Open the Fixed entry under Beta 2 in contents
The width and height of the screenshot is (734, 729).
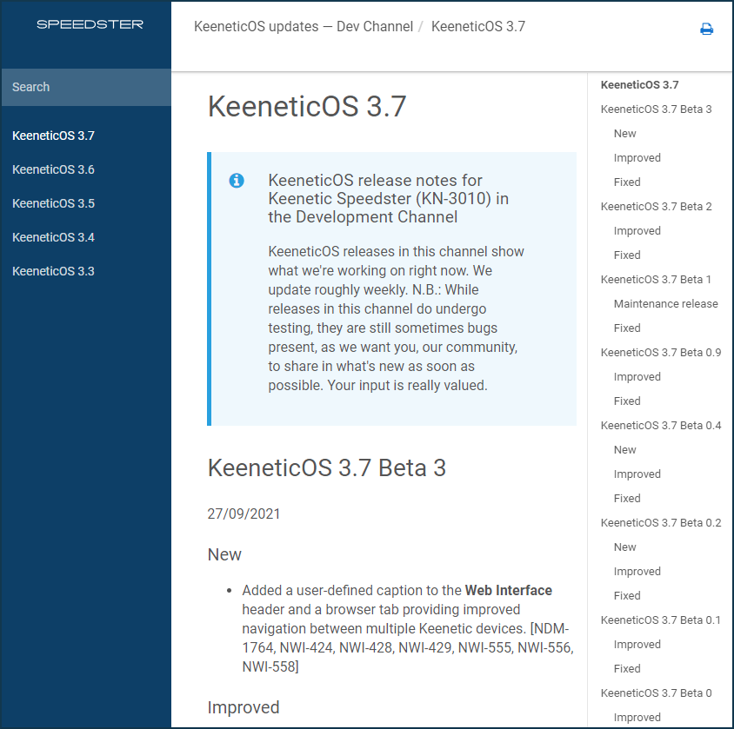coord(627,255)
